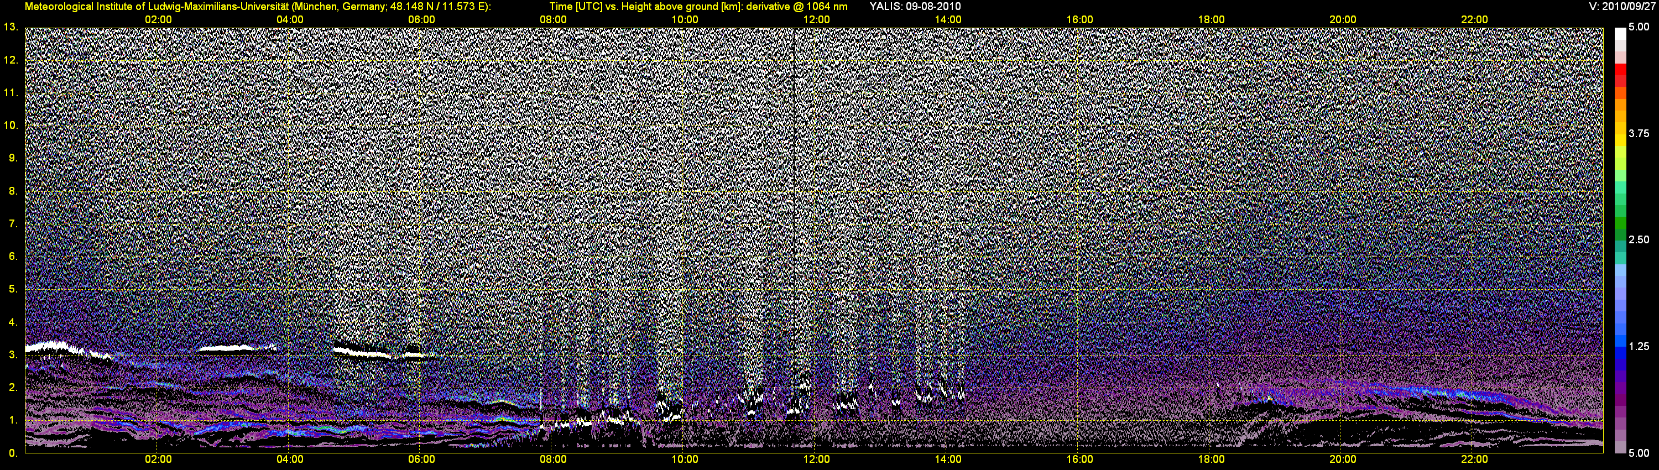Viewport: 1659px width, 470px height.
Task: Click the 6. height axis label
Action: coord(13,256)
